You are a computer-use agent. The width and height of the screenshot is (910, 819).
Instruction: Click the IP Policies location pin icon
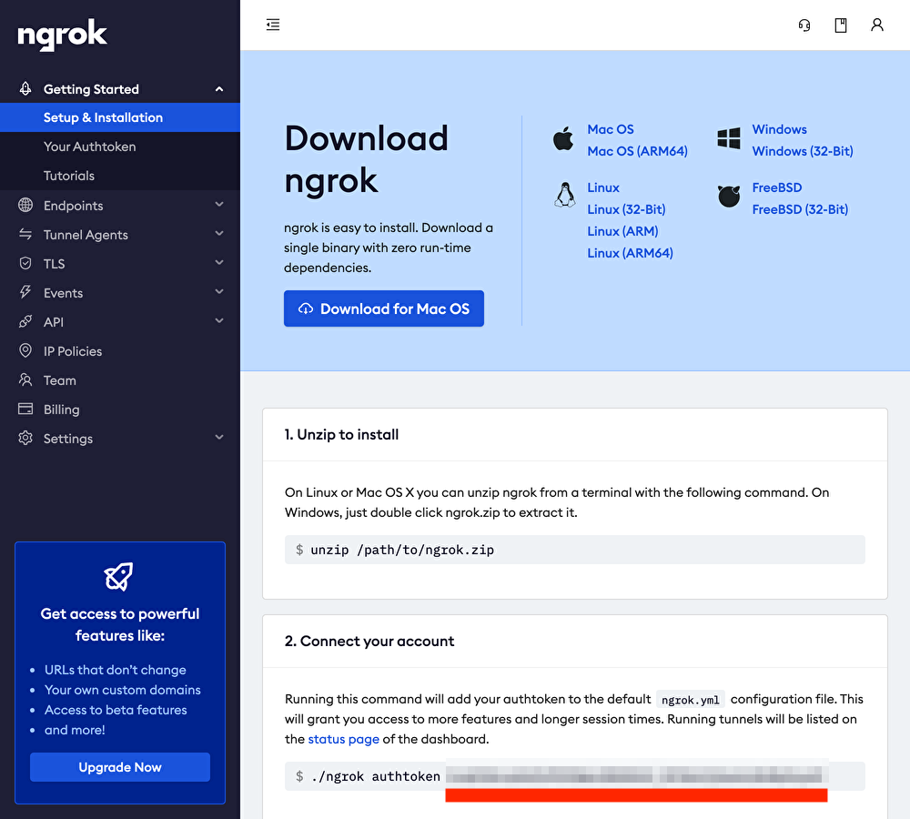click(25, 350)
